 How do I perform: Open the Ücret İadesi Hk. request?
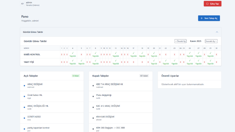tap(52, 96)
